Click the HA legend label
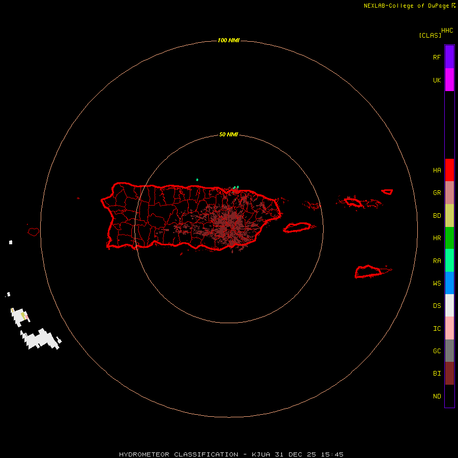The image size is (458, 458). (437, 170)
